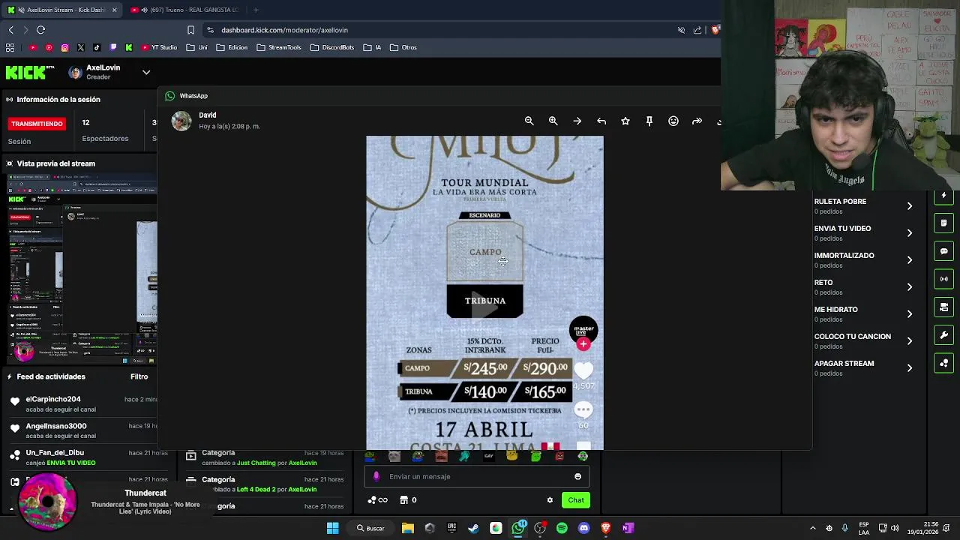Image resolution: width=960 pixels, height=540 pixels.
Task: Forward the WhatsApp media message
Action: click(697, 121)
